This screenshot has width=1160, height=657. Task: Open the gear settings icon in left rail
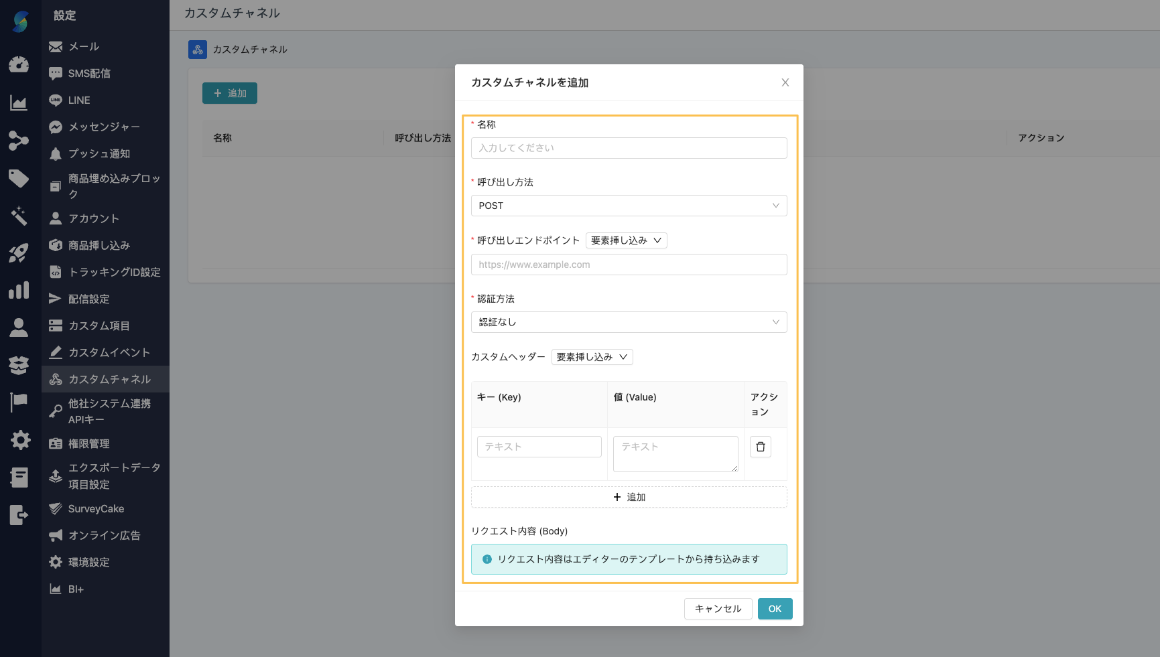coord(20,440)
